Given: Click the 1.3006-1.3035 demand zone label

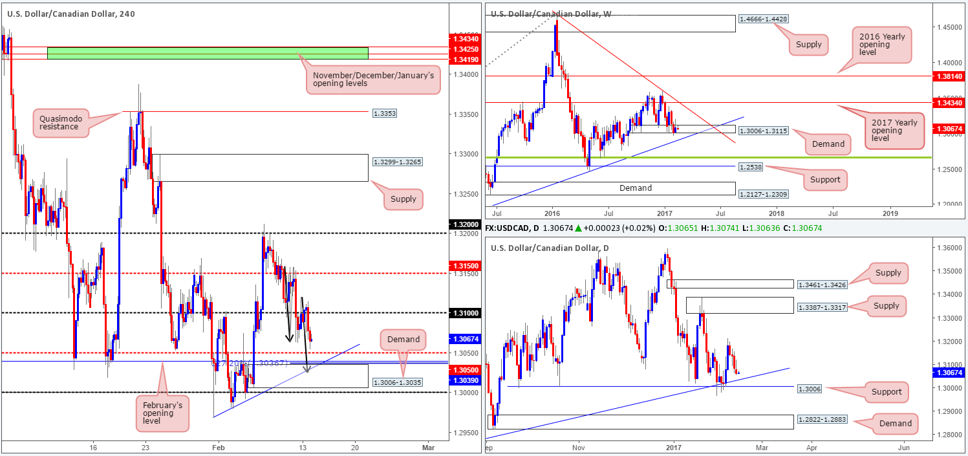Looking at the screenshot, I should [398, 383].
